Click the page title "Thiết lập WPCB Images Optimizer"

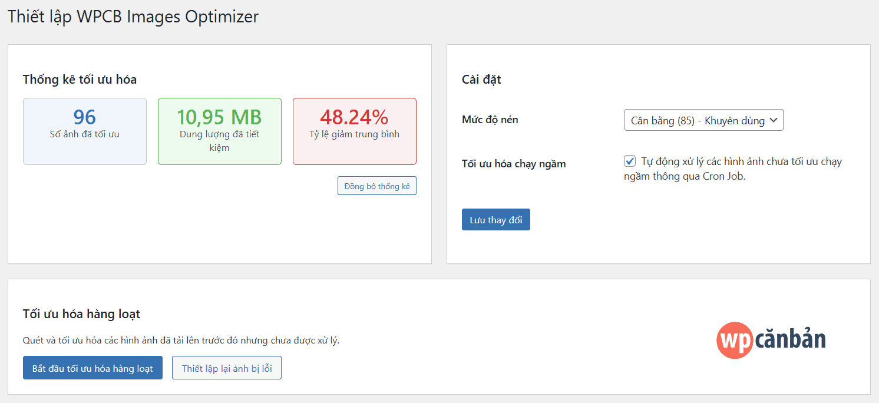pos(133,16)
